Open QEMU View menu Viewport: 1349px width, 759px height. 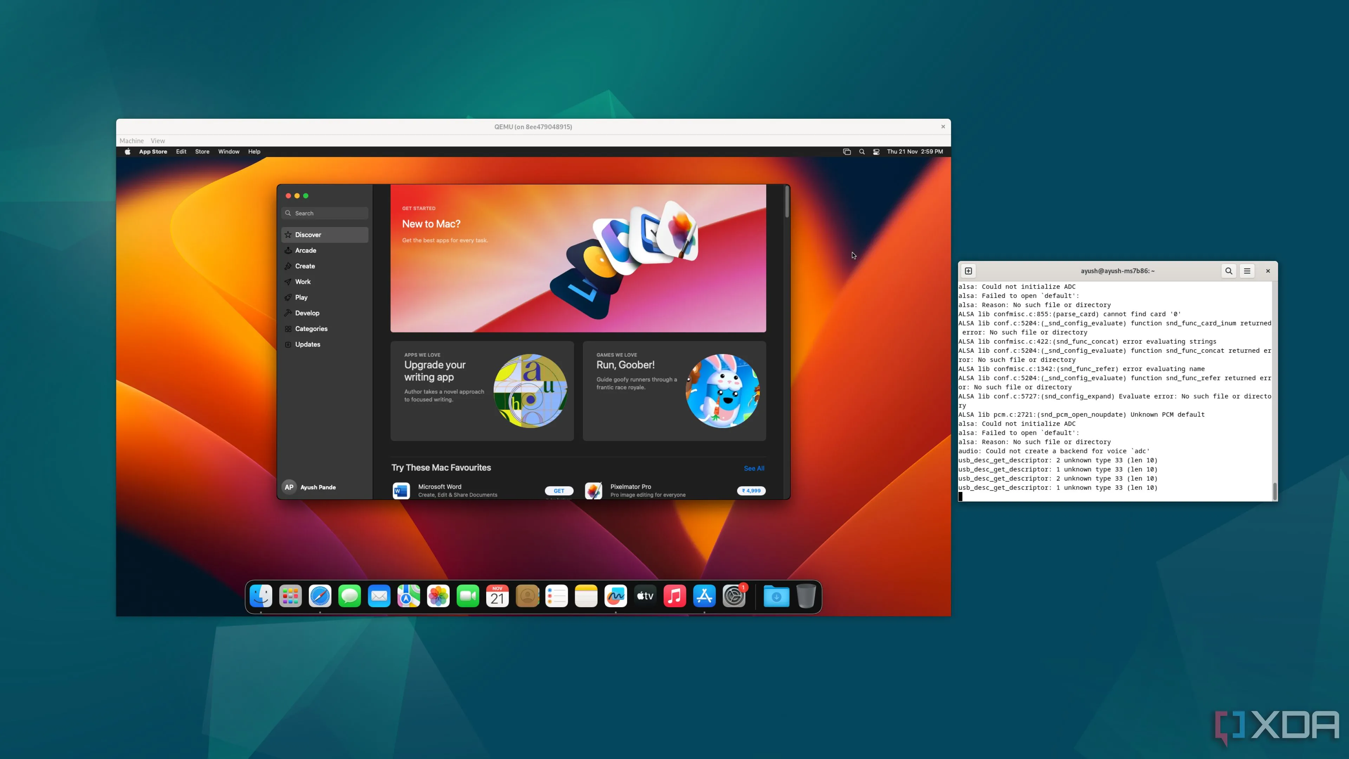(158, 141)
